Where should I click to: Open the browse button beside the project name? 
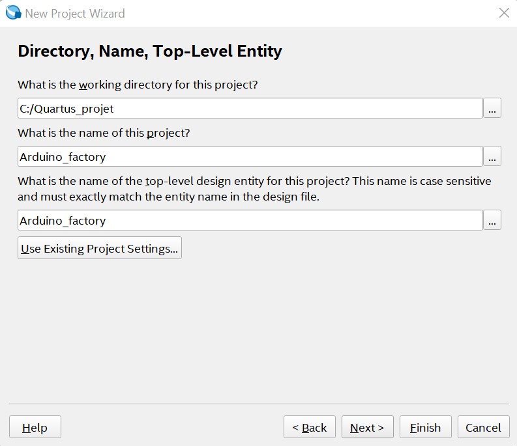coord(492,156)
